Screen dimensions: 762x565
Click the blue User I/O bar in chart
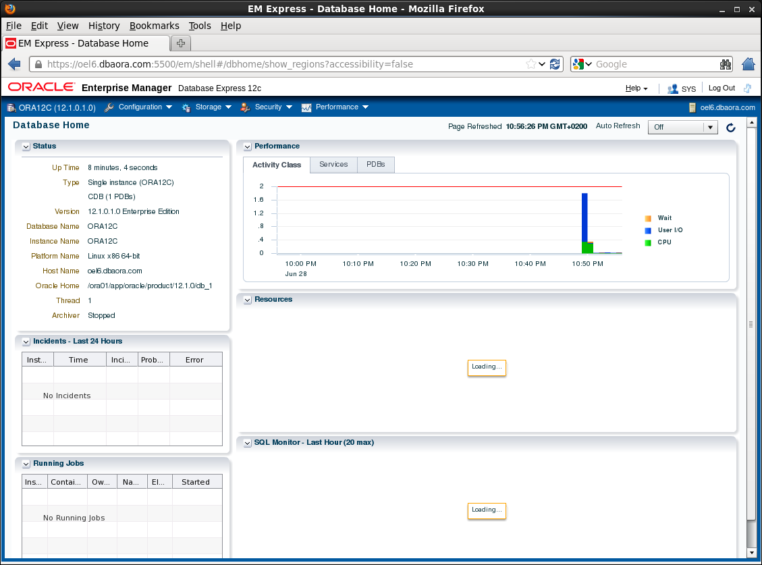click(584, 217)
